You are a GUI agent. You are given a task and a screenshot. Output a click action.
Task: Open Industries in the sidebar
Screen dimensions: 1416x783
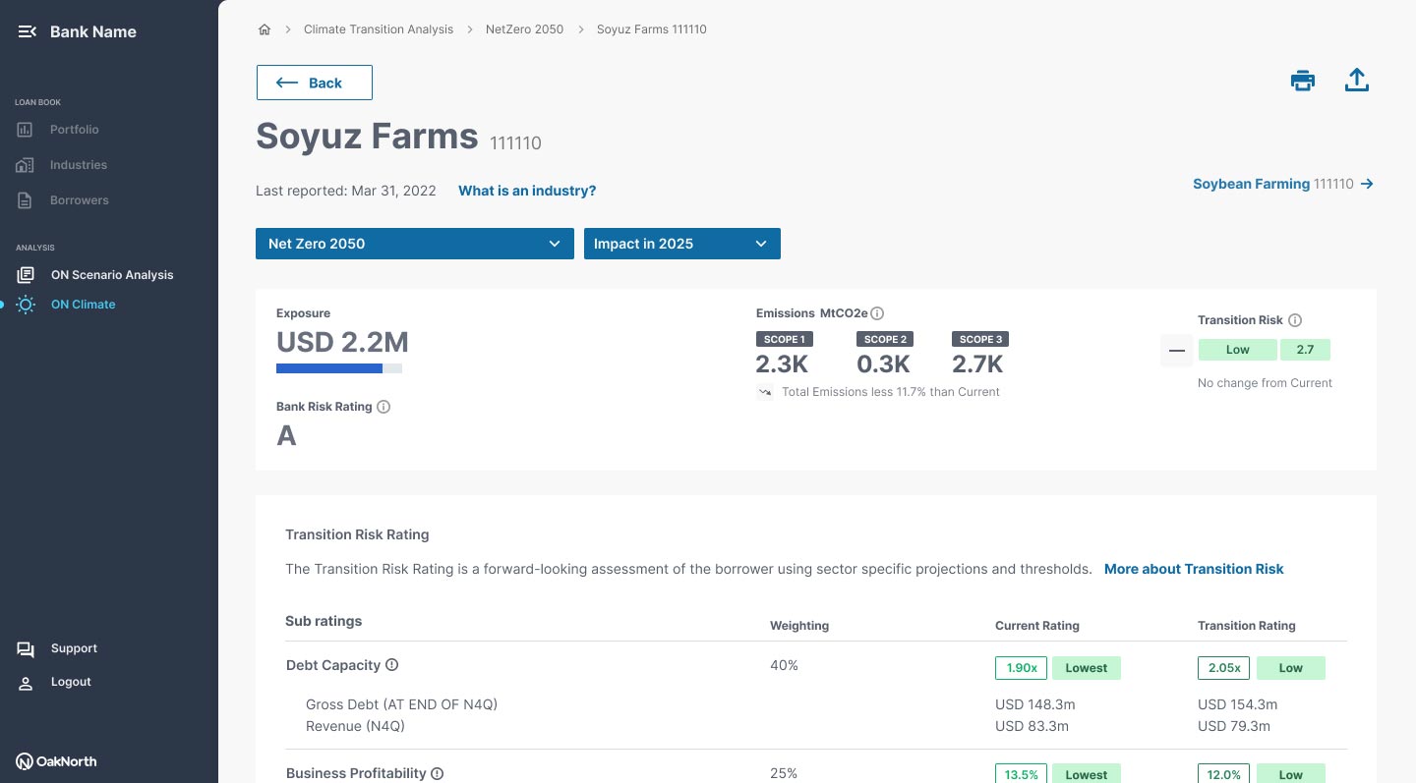[62, 165]
